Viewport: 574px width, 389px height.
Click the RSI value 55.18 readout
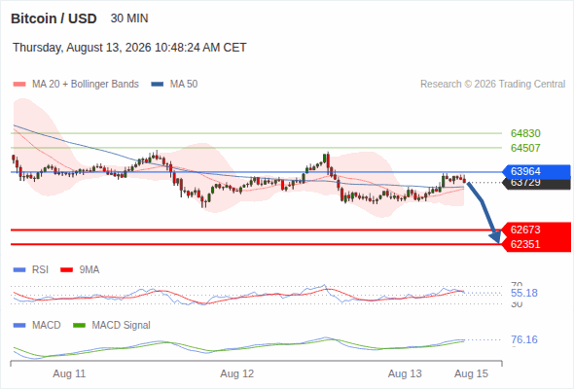pos(524,293)
